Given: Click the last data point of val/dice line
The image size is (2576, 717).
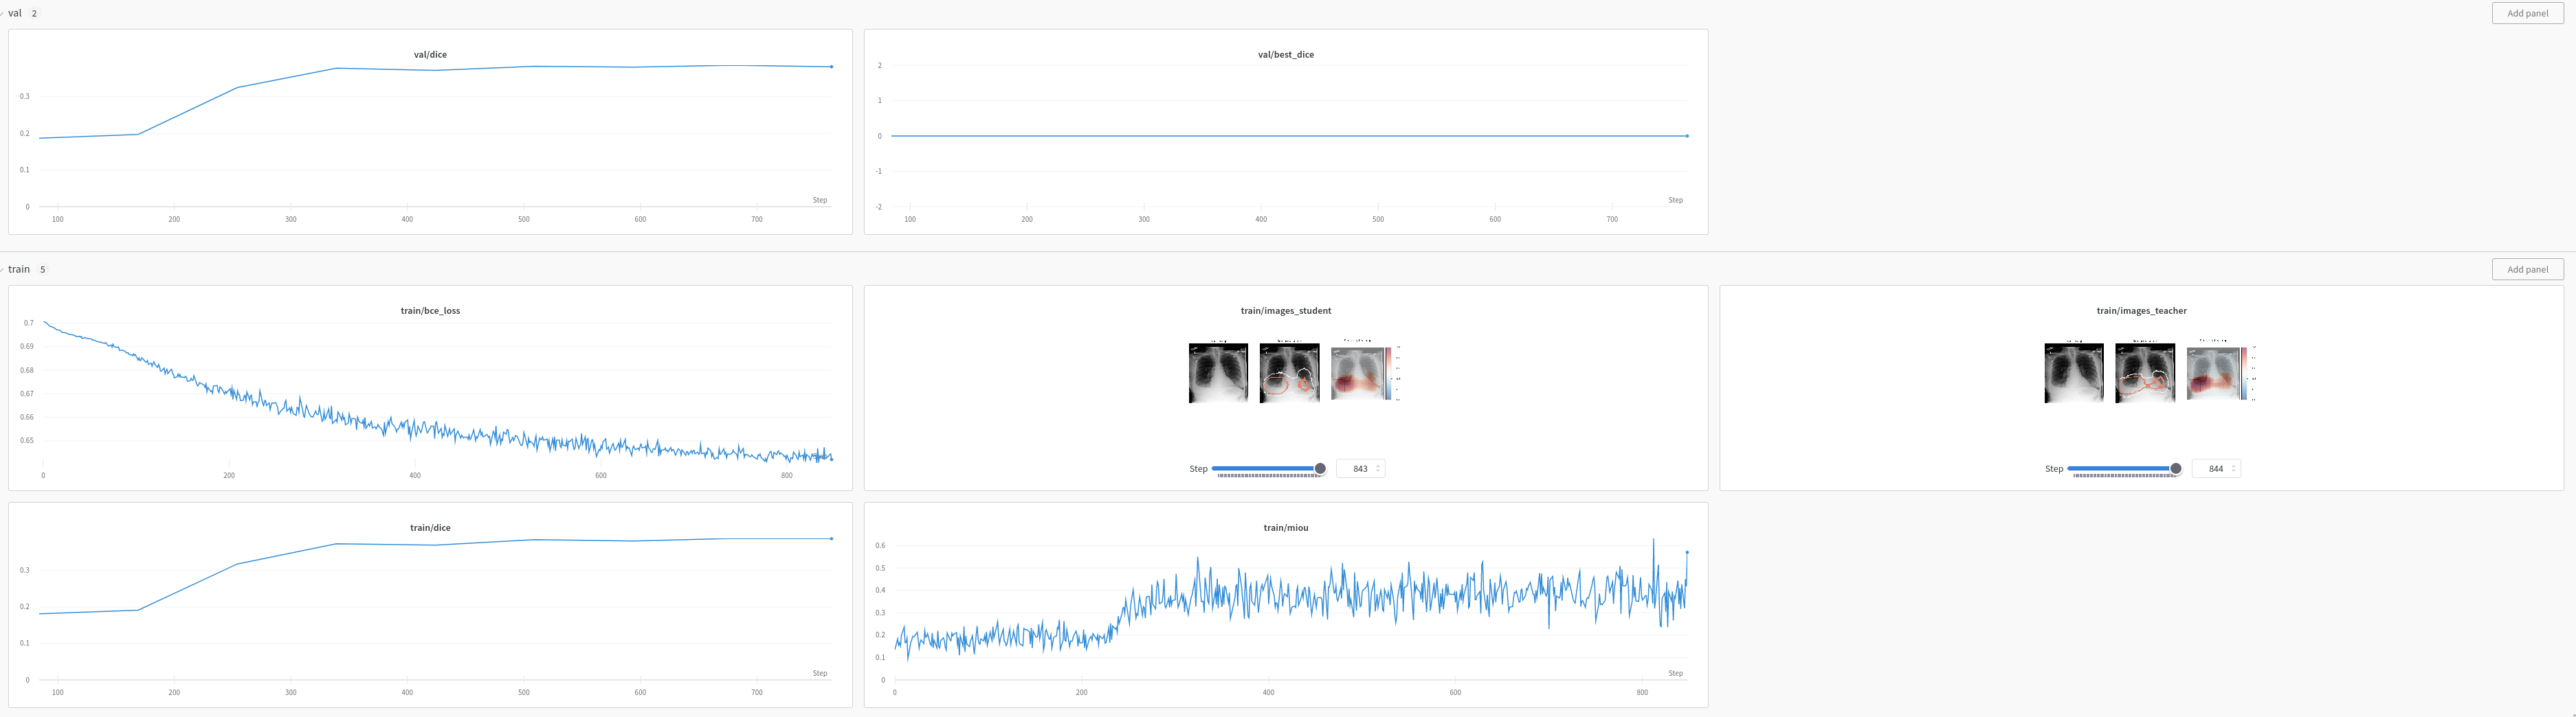Looking at the screenshot, I should 832,67.
